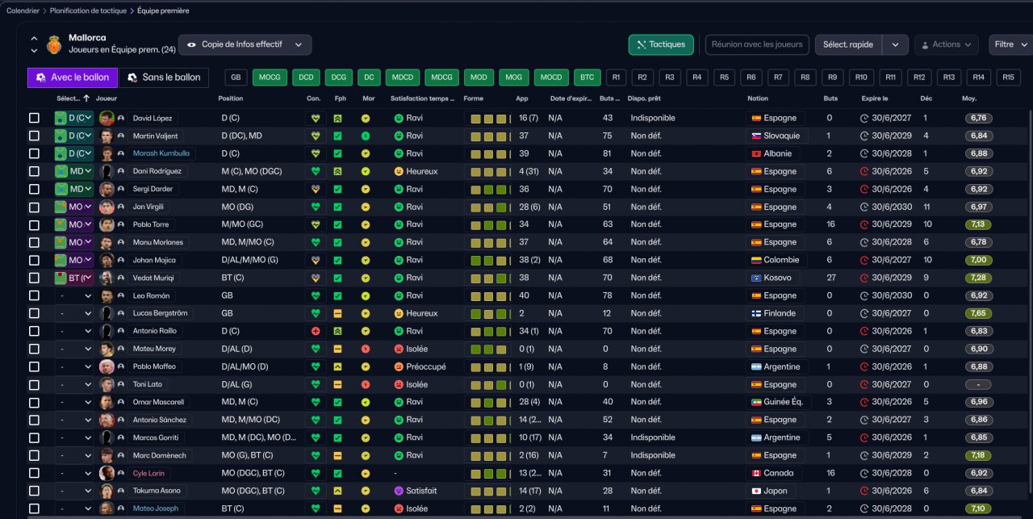Select the MOCG position tab
This screenshot has width=1033, height=519.
[x=270, y=77]
